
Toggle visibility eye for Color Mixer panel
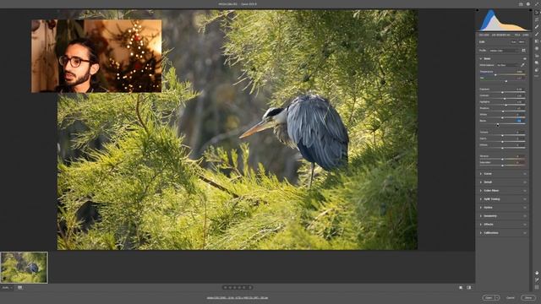(525, 191)
